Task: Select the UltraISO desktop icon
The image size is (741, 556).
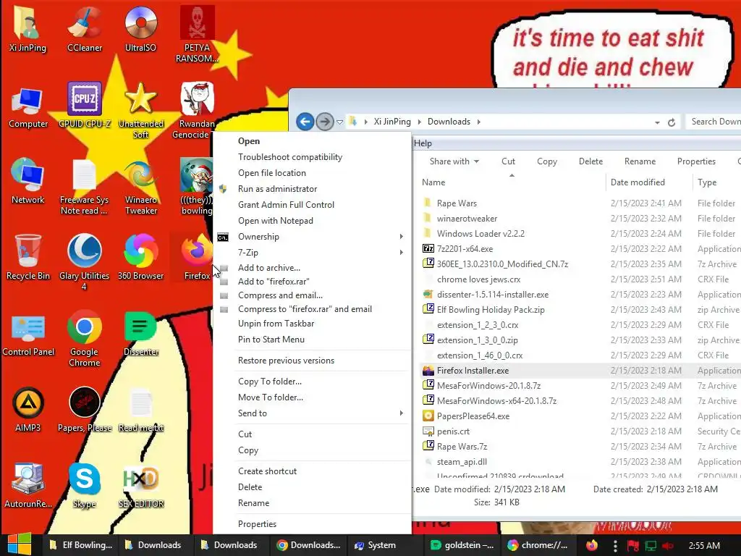Action: [x=140, y=28]
